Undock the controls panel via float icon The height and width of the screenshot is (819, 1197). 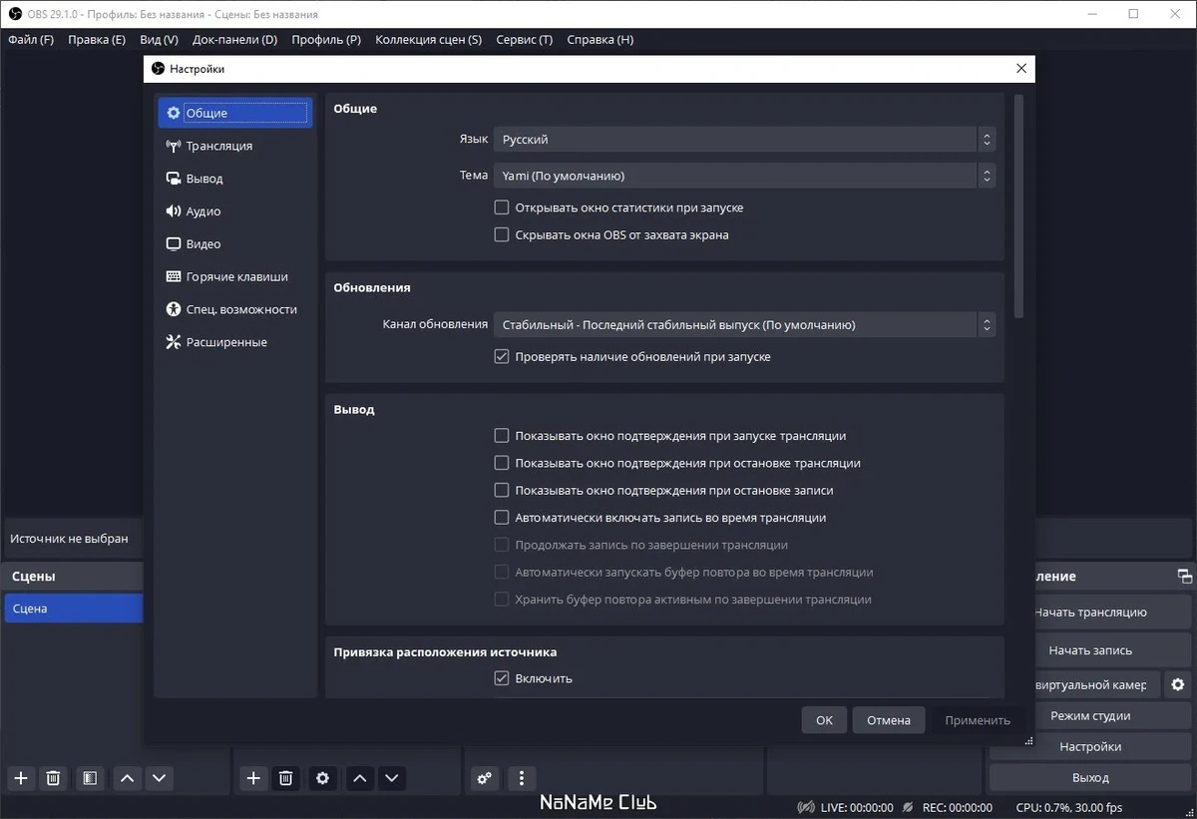1184,577
